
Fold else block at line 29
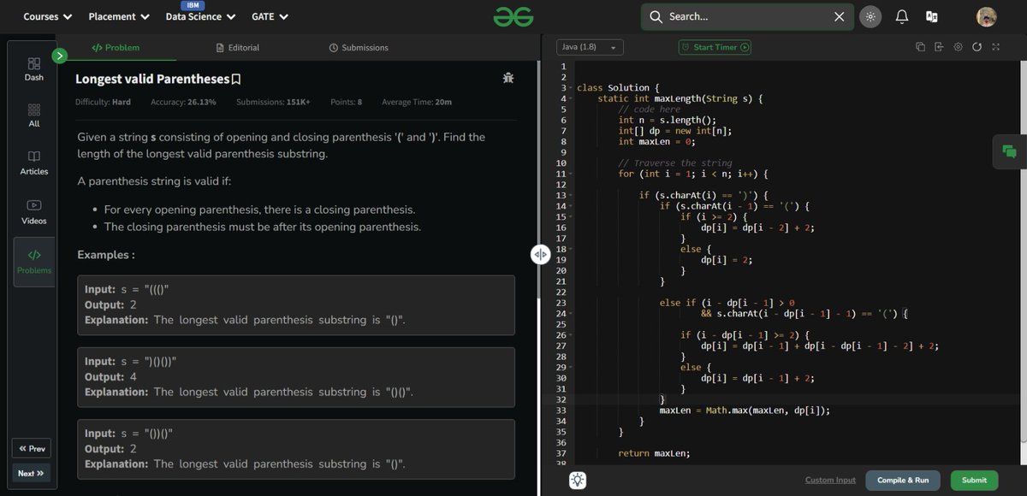pyautogui.click(x=570, y=368)
